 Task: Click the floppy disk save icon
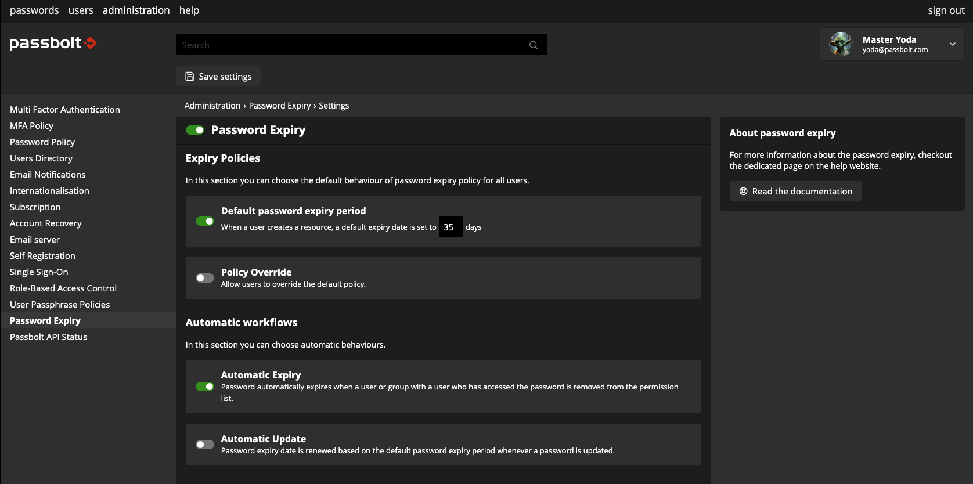(190, 76)
